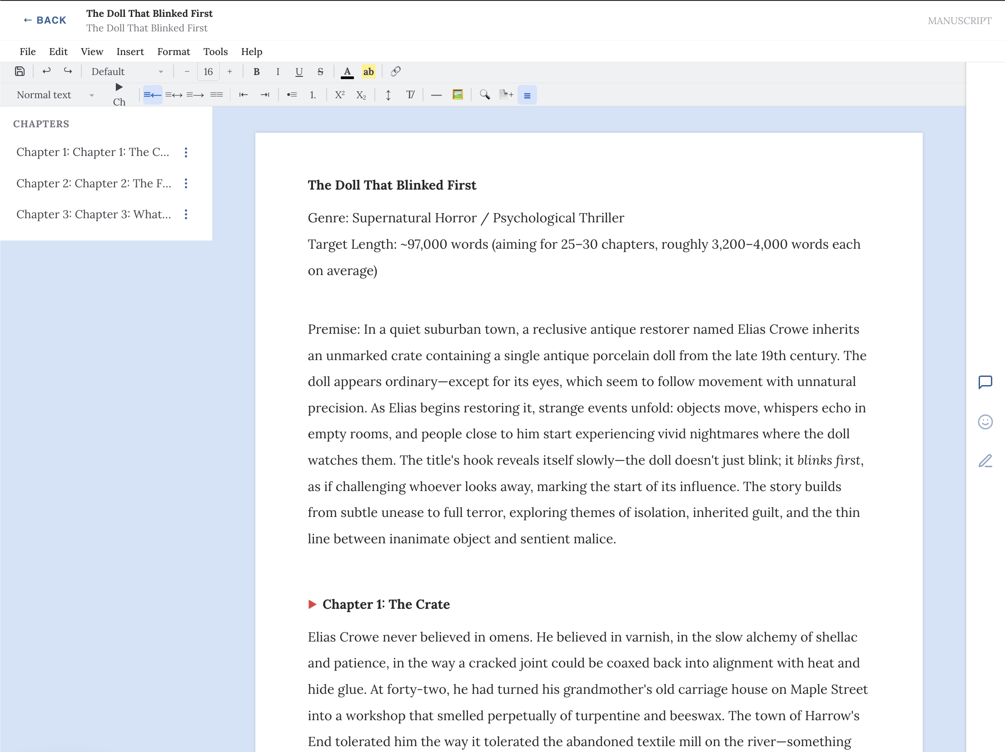
Task: Save the document
Action: tap(19, 71)
